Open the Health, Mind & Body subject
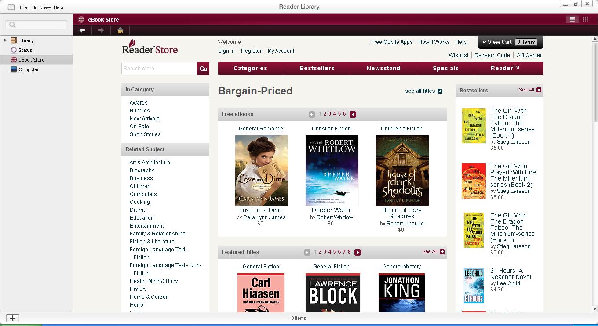 (x=154, y=281)
